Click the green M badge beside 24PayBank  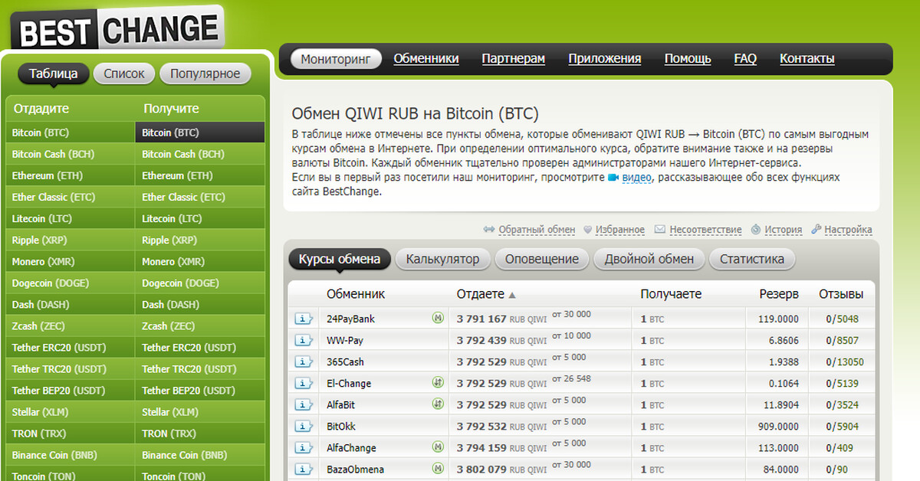[x=438, y=319]
